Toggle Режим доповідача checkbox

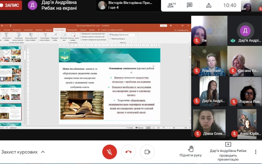coord(110,39)
